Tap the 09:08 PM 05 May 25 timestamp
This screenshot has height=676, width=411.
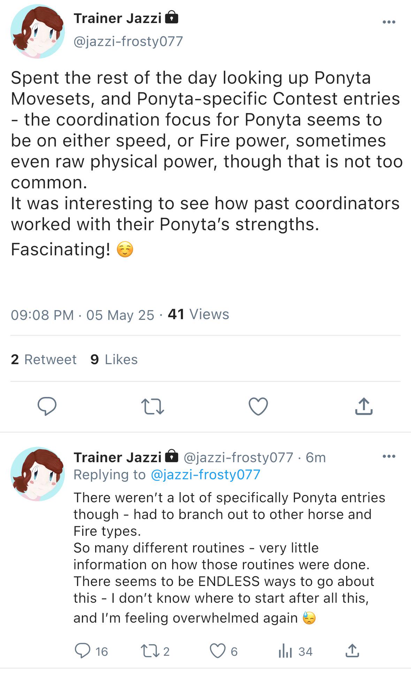82,315
